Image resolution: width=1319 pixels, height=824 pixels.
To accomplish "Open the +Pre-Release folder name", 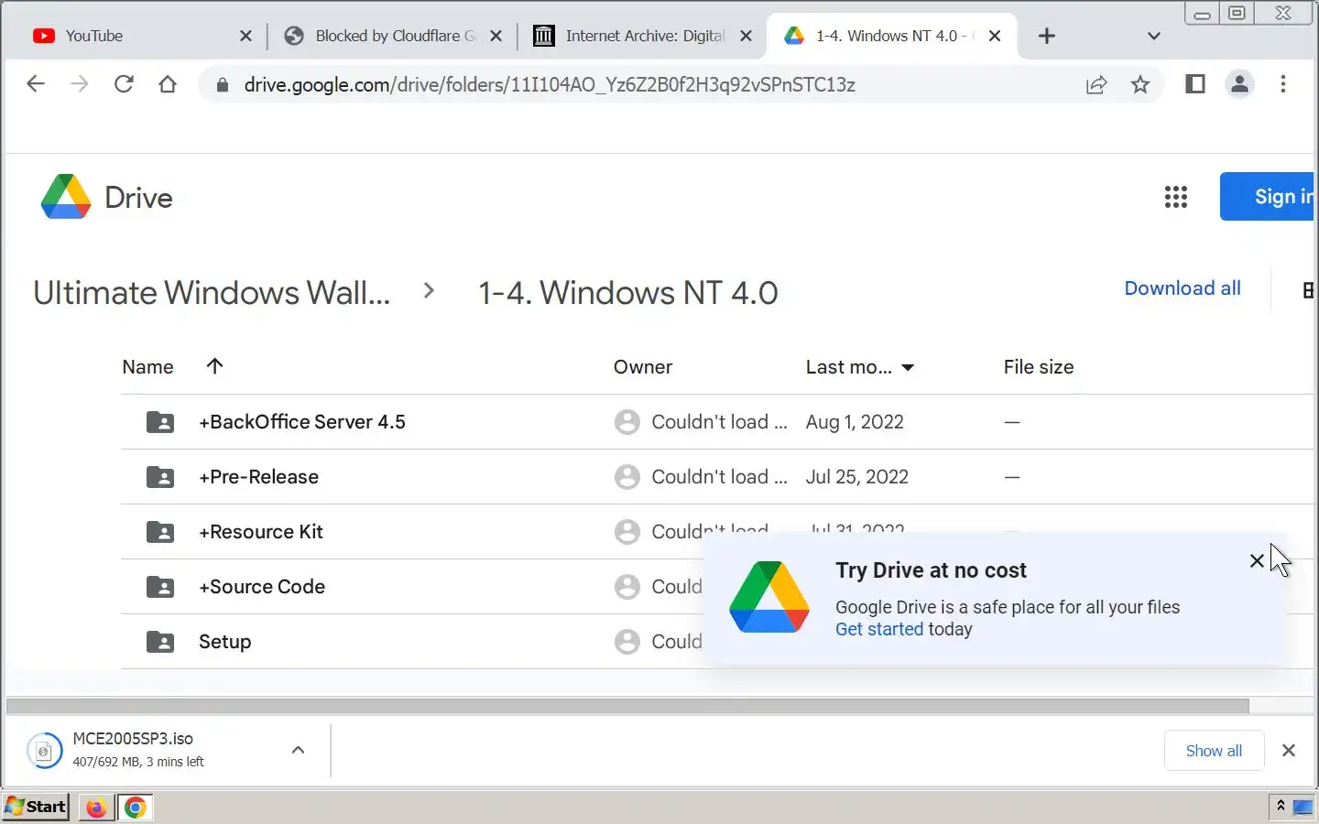I will click(259, 477).
